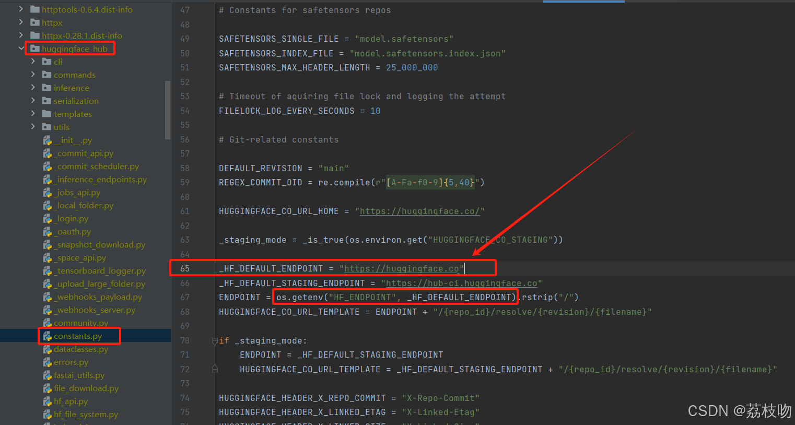Click REGEX_COMMIT_OID on line 59

tap(261, 182)
